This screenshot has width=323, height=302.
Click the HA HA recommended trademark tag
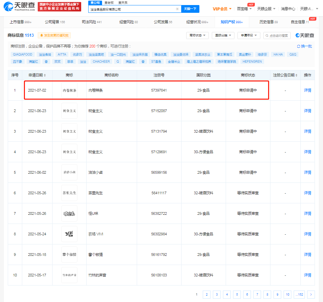tap(278, 55)
